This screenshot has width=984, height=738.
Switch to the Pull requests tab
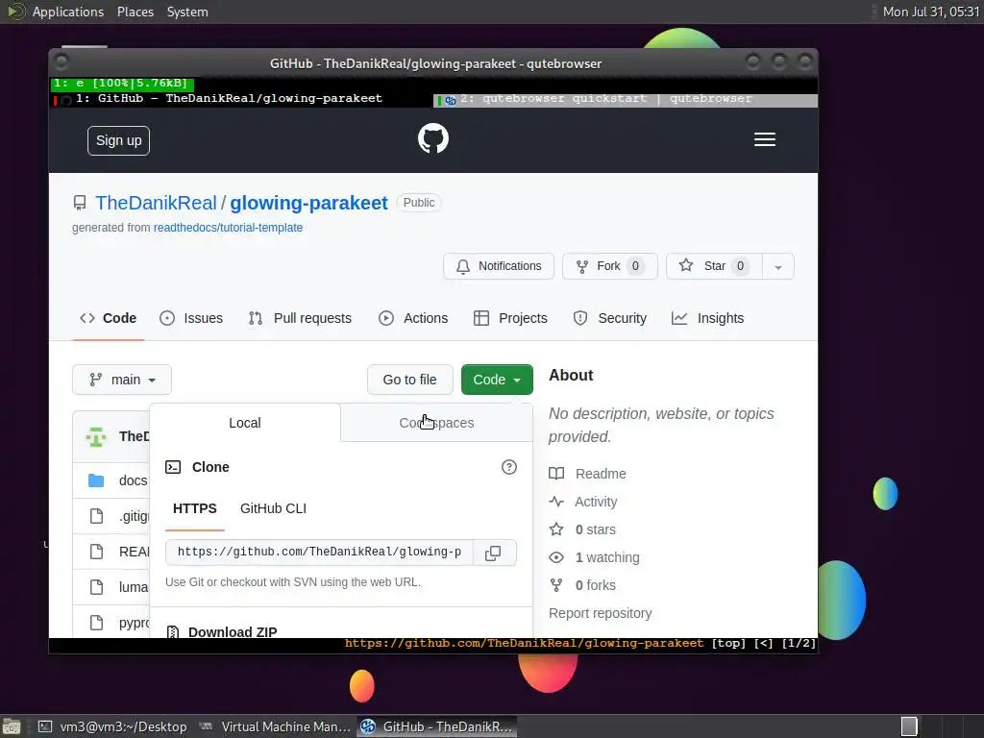(x=300, y=318)
